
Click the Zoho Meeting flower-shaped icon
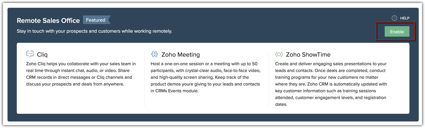coord(154,54)
